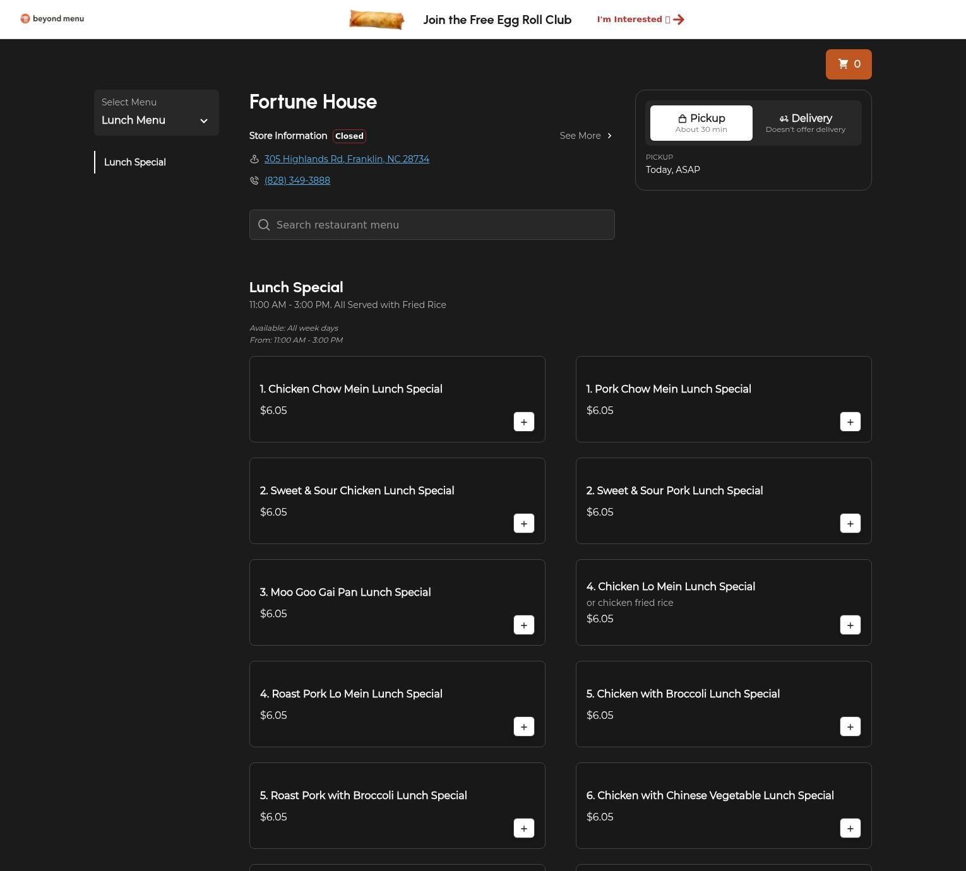Switch to the Delivery order option
Viewport: 966px width, 871px height.
coord(805,123)
